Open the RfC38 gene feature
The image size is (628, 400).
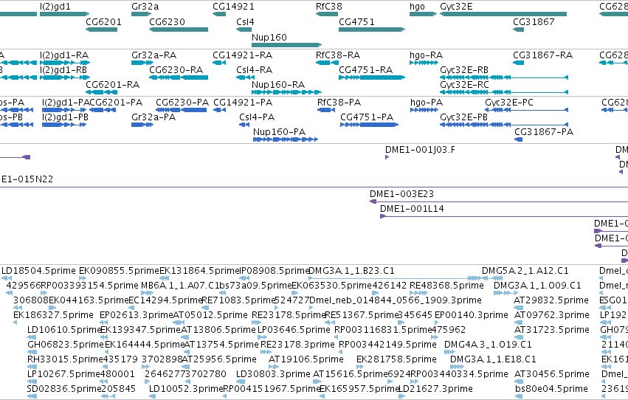pos(327,14)
